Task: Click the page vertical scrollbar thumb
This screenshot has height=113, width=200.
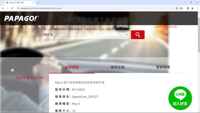Action: pyautogui.click(x=199, y=35)
